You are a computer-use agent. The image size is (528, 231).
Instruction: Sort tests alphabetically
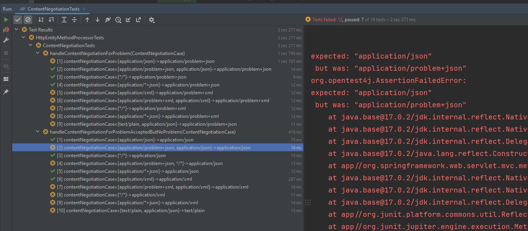(41, 20)
